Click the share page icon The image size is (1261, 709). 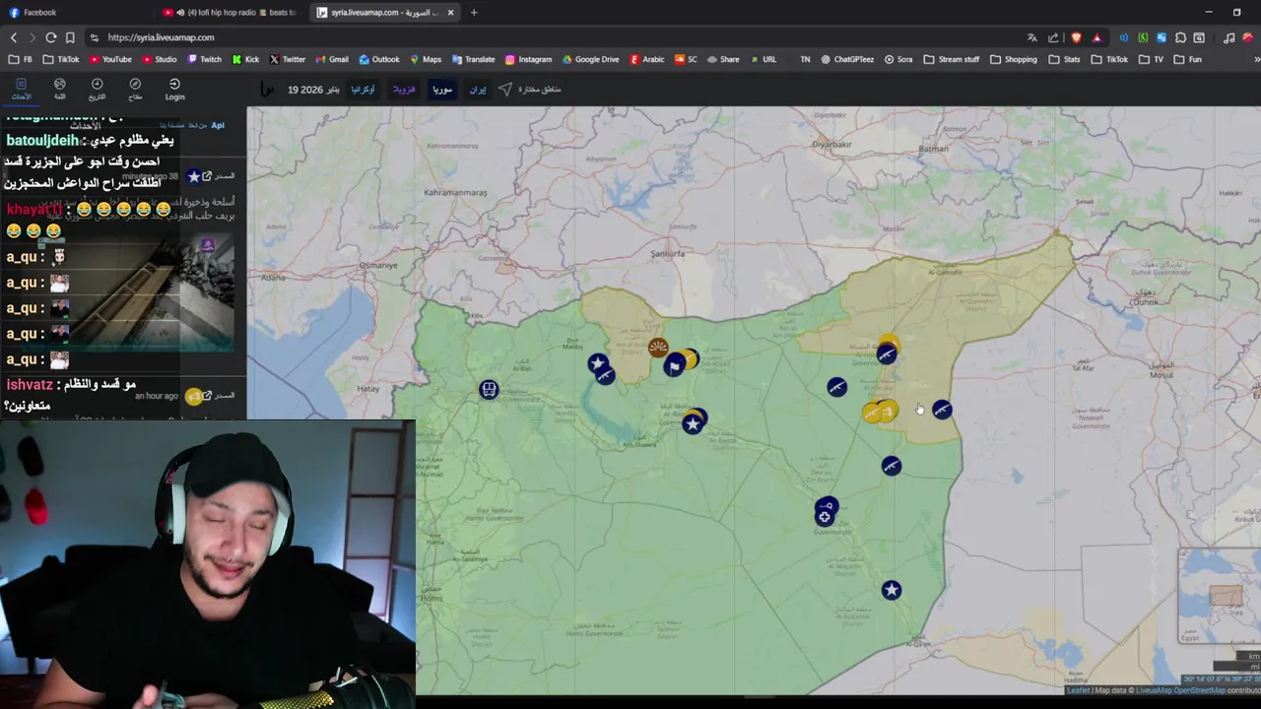(1053, 37)
